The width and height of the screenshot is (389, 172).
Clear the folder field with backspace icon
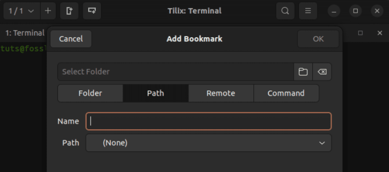[x=322, y=72]
